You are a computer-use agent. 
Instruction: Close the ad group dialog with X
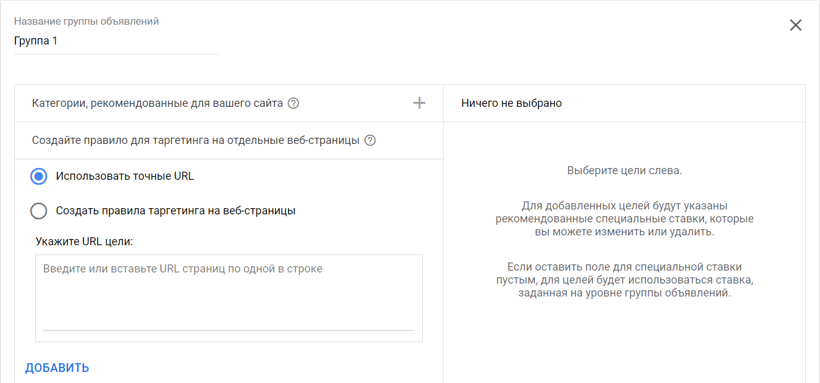[x=795, y=25]
